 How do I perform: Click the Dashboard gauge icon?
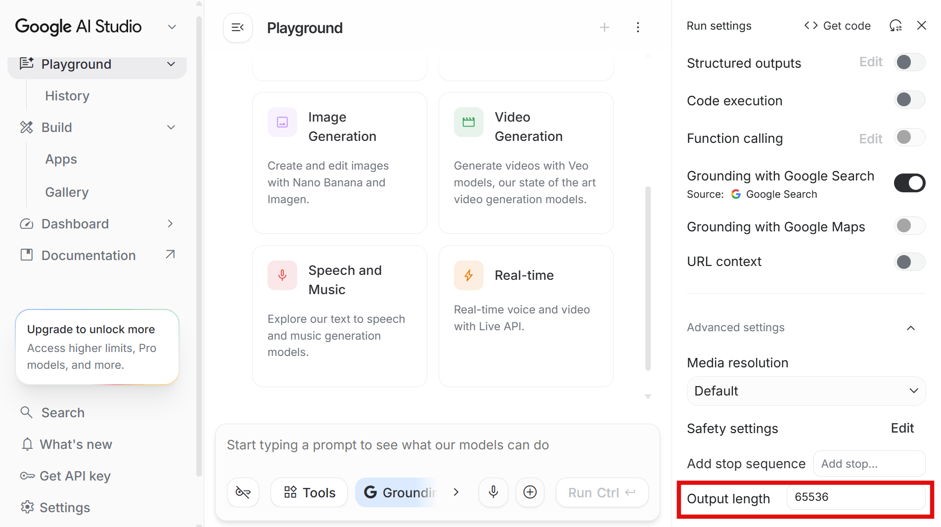[x=27, y=224]
